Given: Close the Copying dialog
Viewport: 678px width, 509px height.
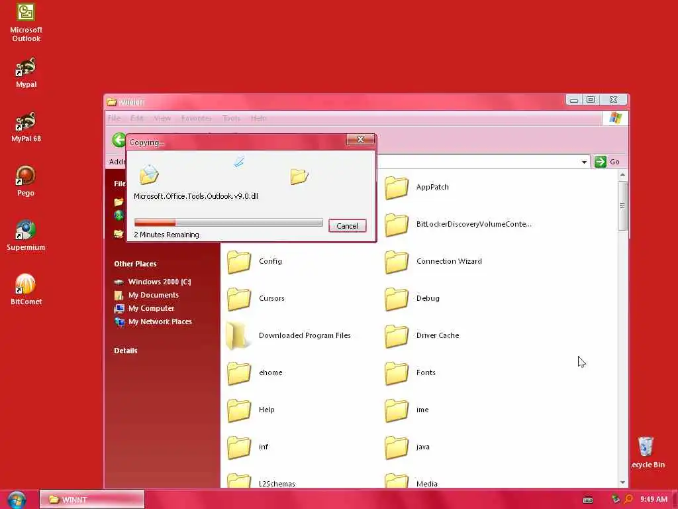Looking at the screenshot, I should [360, 139].
